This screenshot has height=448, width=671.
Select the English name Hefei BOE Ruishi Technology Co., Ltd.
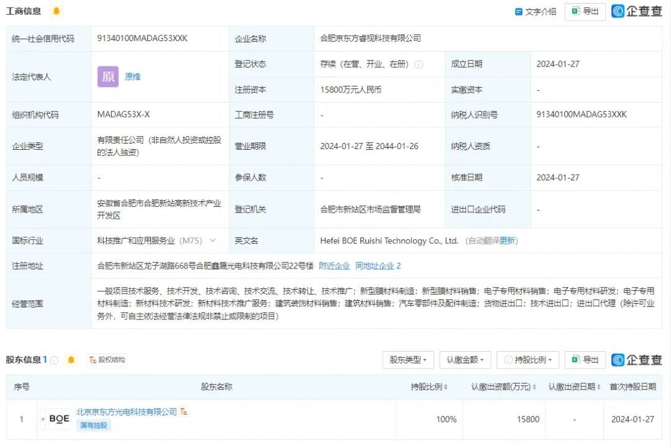[x=389, y=241]
